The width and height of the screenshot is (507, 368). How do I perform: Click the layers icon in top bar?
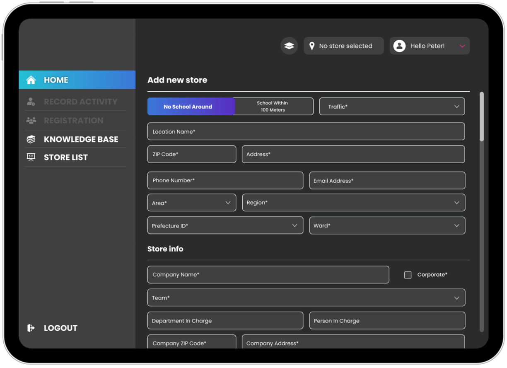289,46
